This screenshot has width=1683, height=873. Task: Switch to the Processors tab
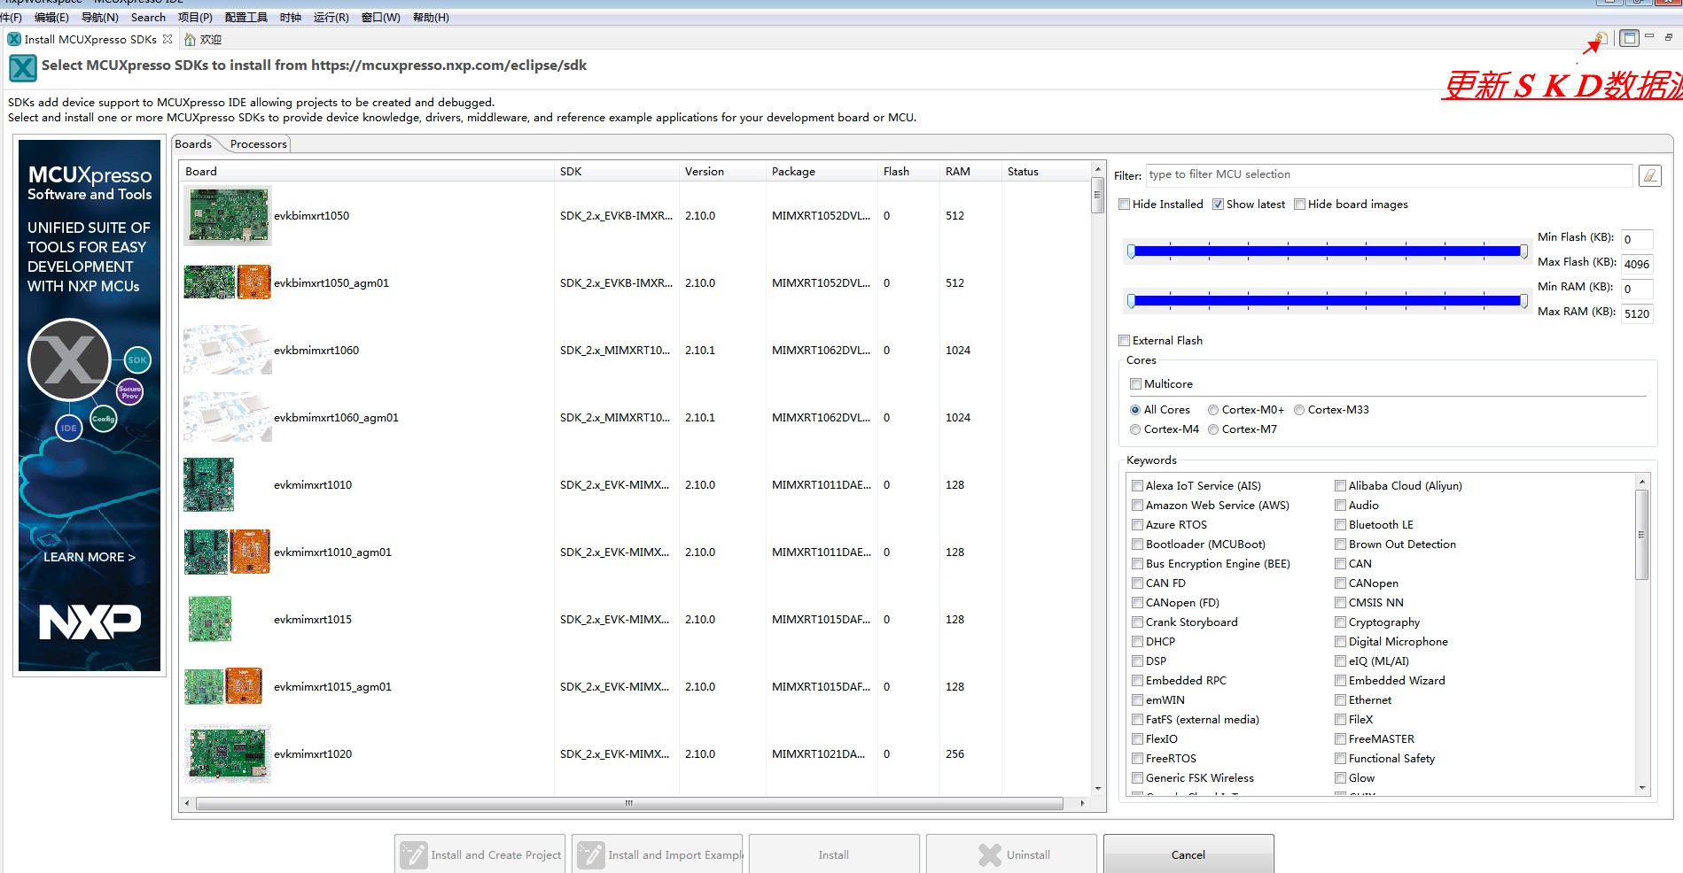click(x=258, y=144)
